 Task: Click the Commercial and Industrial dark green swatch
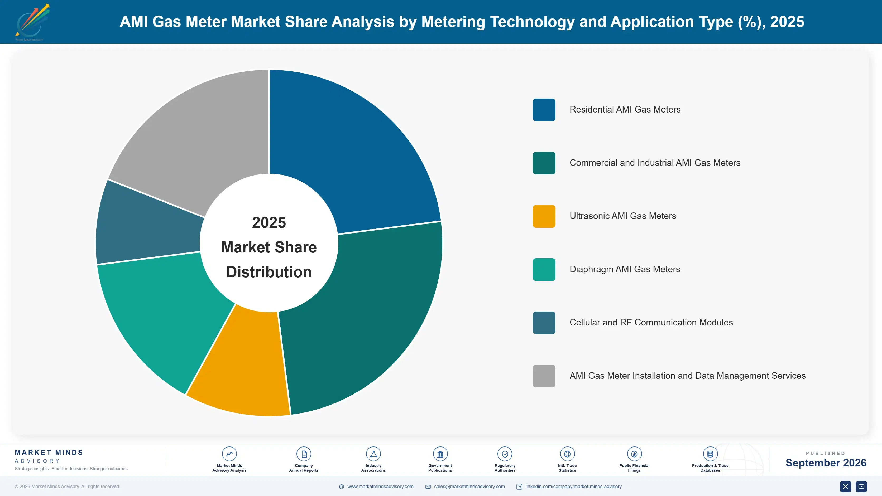pos(544,163)
